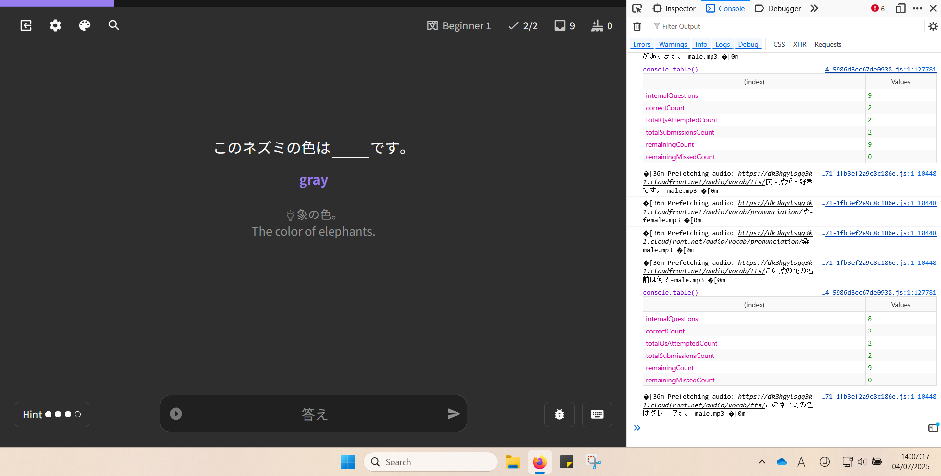Play the sentence audio
The image size is (941, 476).
click(x=176, y=414)
